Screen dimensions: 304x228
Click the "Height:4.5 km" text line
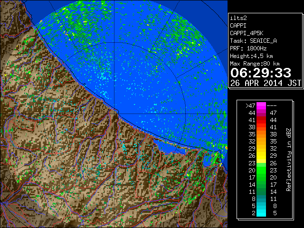pos(251,56)
